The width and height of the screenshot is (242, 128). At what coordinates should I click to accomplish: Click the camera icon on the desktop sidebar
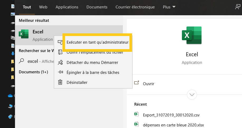pyautogui.click(x=13, y=38)
